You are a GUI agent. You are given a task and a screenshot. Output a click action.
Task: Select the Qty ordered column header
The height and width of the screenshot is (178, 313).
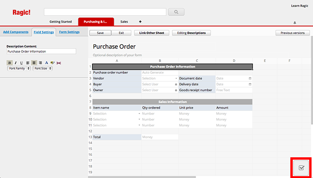[160, 108]
